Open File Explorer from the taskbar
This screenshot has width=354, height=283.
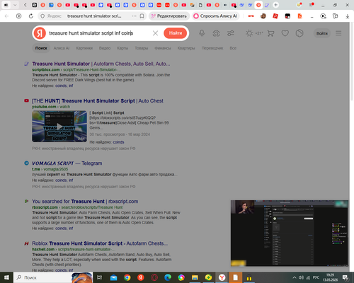coord(195,277)
